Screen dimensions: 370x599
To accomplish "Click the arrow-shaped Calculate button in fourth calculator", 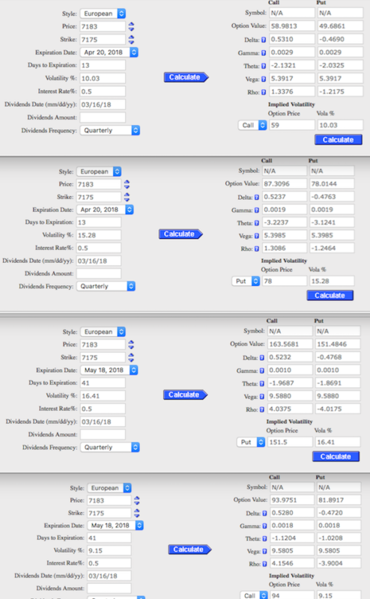I will click(189, 550).
